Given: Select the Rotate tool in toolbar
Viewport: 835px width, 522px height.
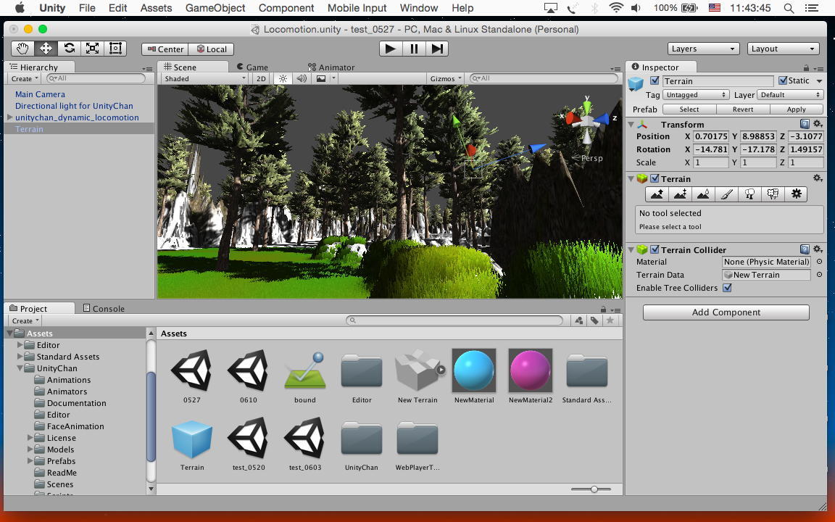Looking at the screenshot, I should [70, 49].
